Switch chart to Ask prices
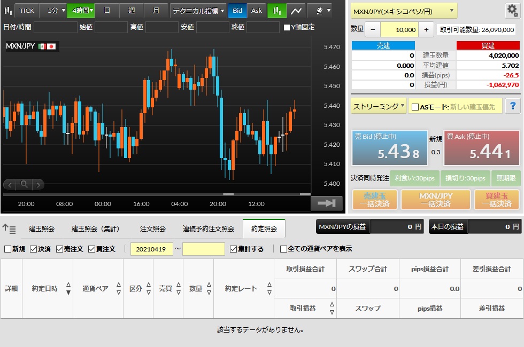 click(257, 11)
